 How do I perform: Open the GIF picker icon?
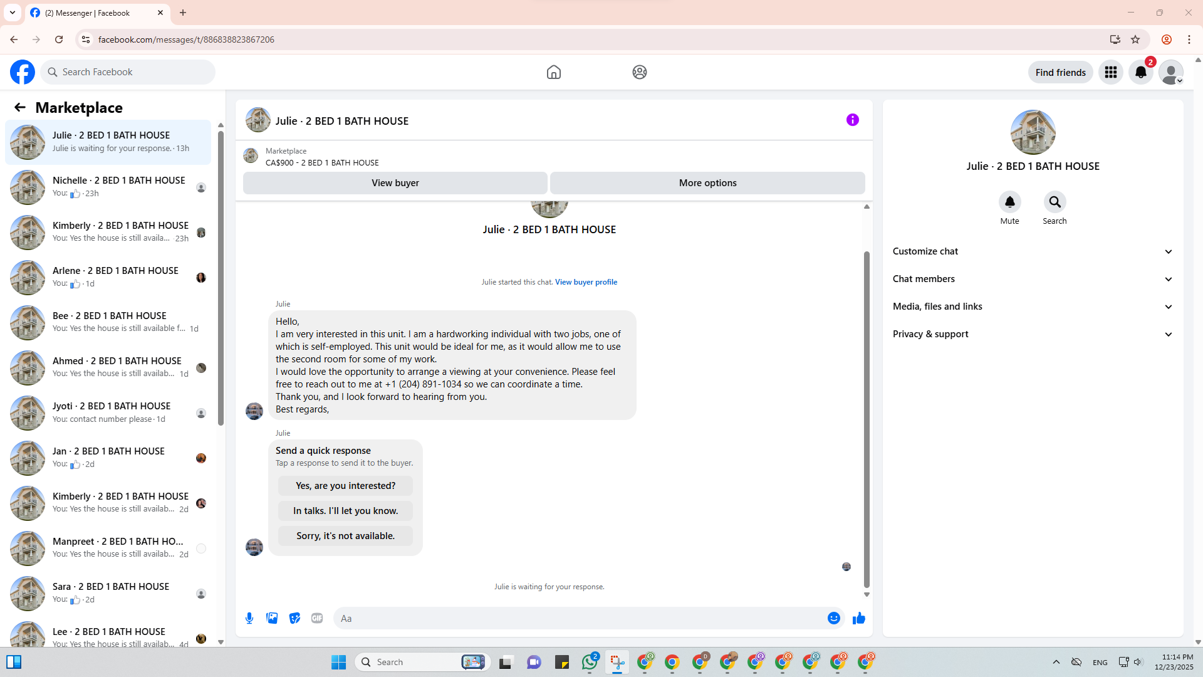317,618
